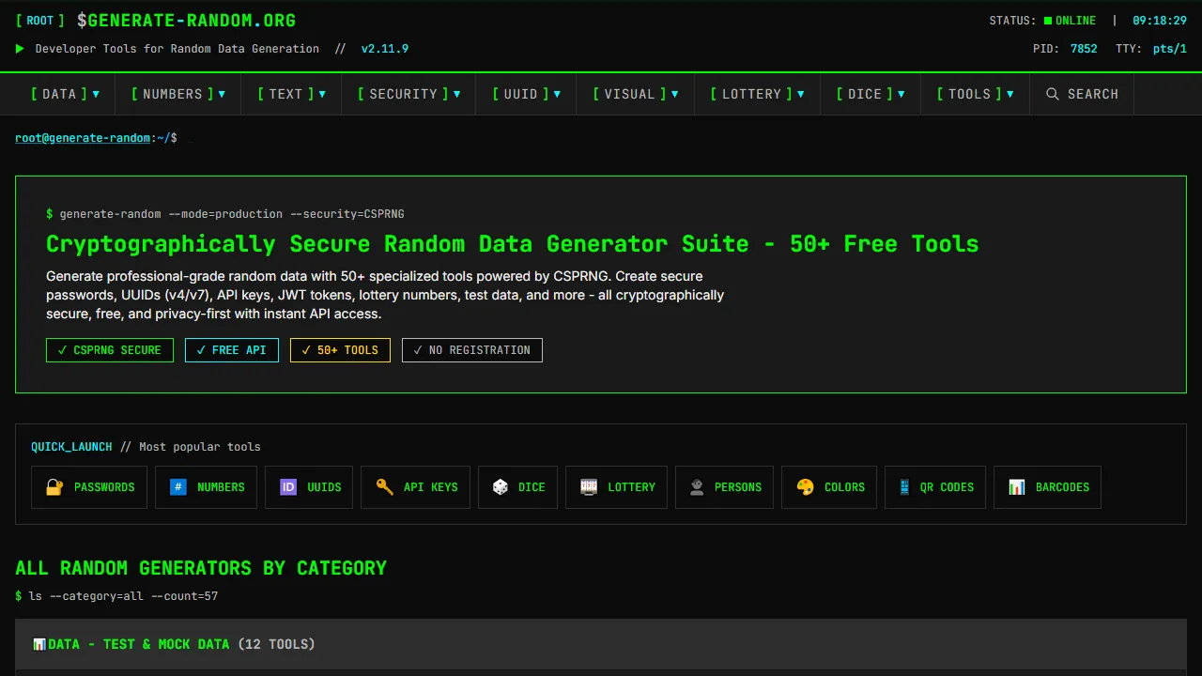The image size is (1202, 676).
Task: Open the TOOLS menu
Action: tap(975, 94)
